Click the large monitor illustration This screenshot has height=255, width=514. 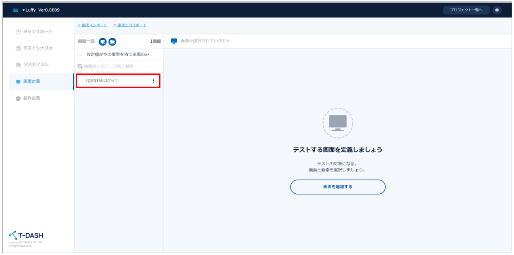pyautogui.click(x=338, y=123)
